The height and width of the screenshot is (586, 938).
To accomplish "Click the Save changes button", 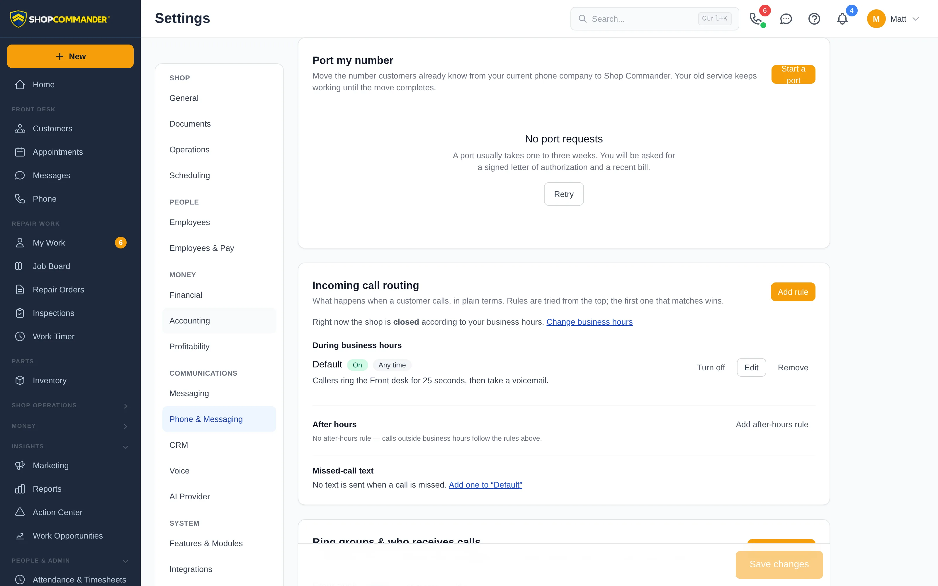I will [x=779, y=564].
